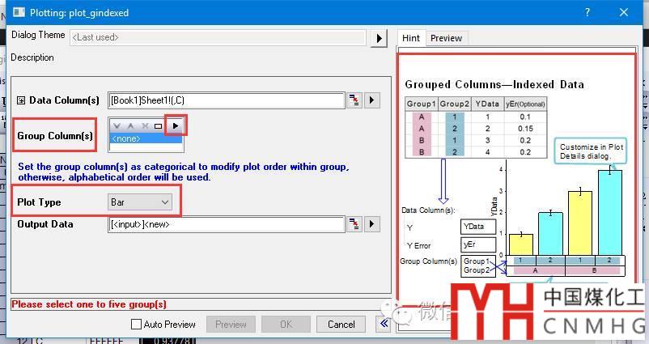Switch to the Hint tab
The height and width of the screenshot is (344, 649).
coord(411,38)
